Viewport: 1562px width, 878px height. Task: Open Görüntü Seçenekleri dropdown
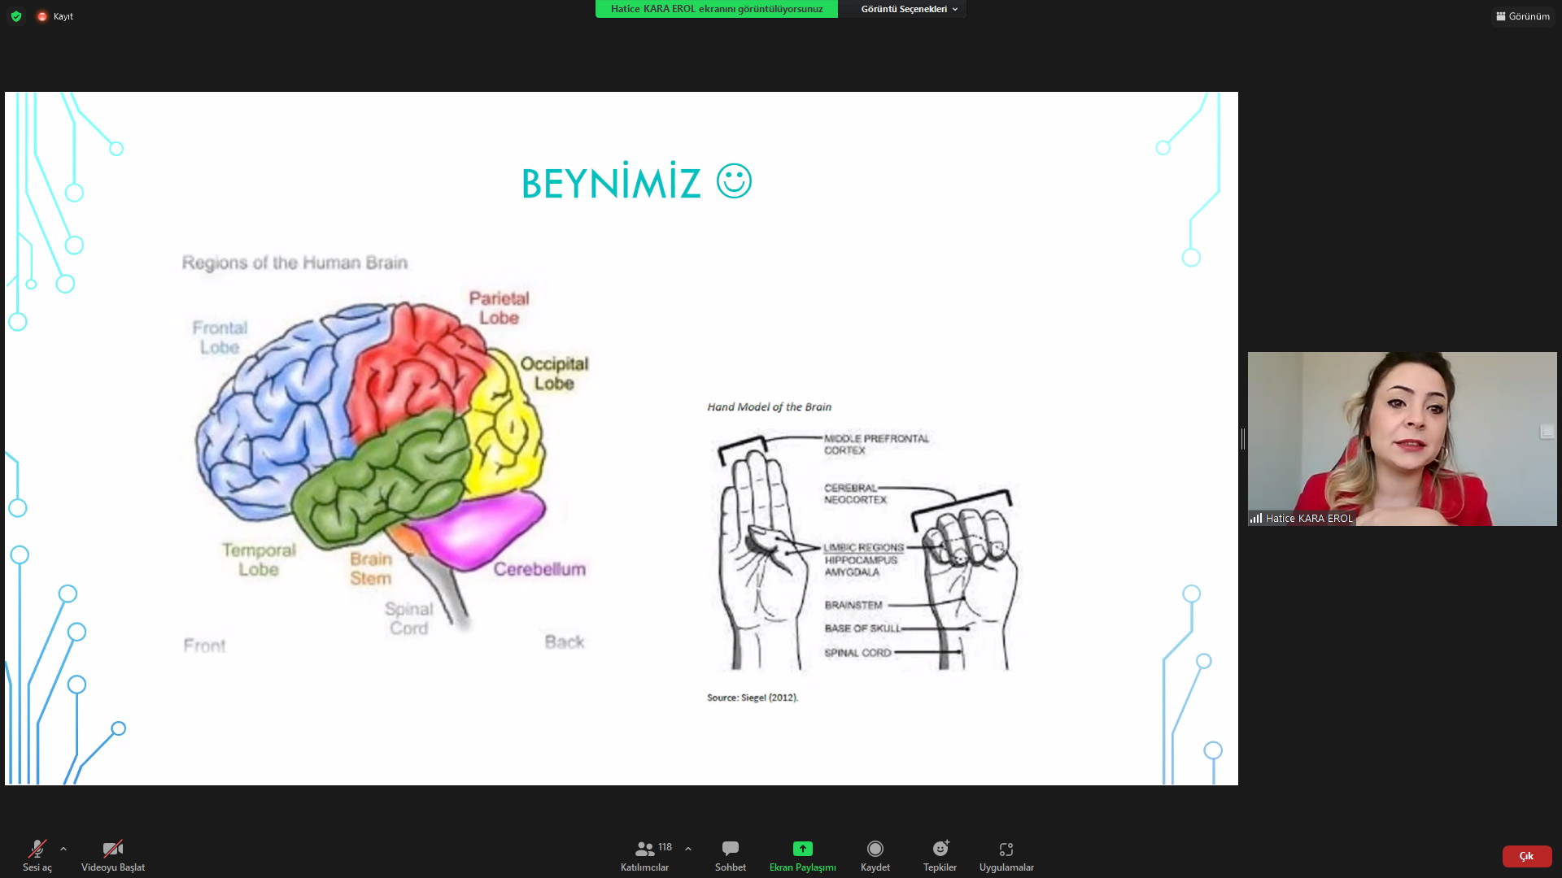tap(909, 9)
